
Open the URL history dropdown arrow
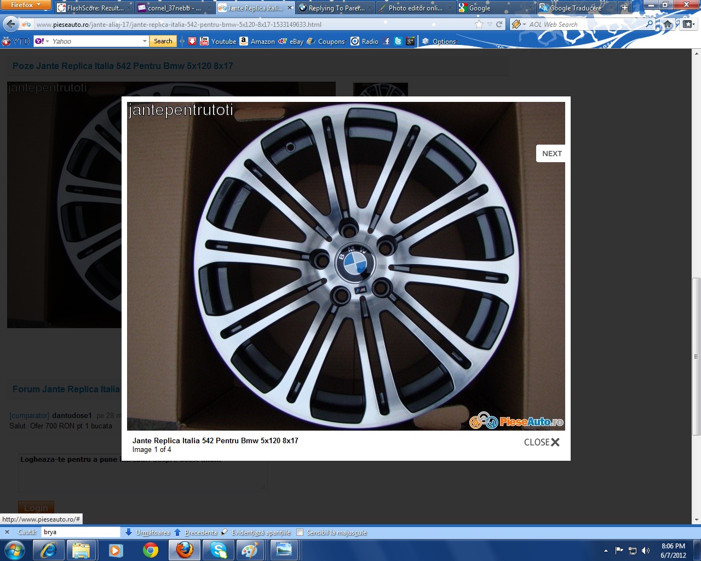coord(490,24)
